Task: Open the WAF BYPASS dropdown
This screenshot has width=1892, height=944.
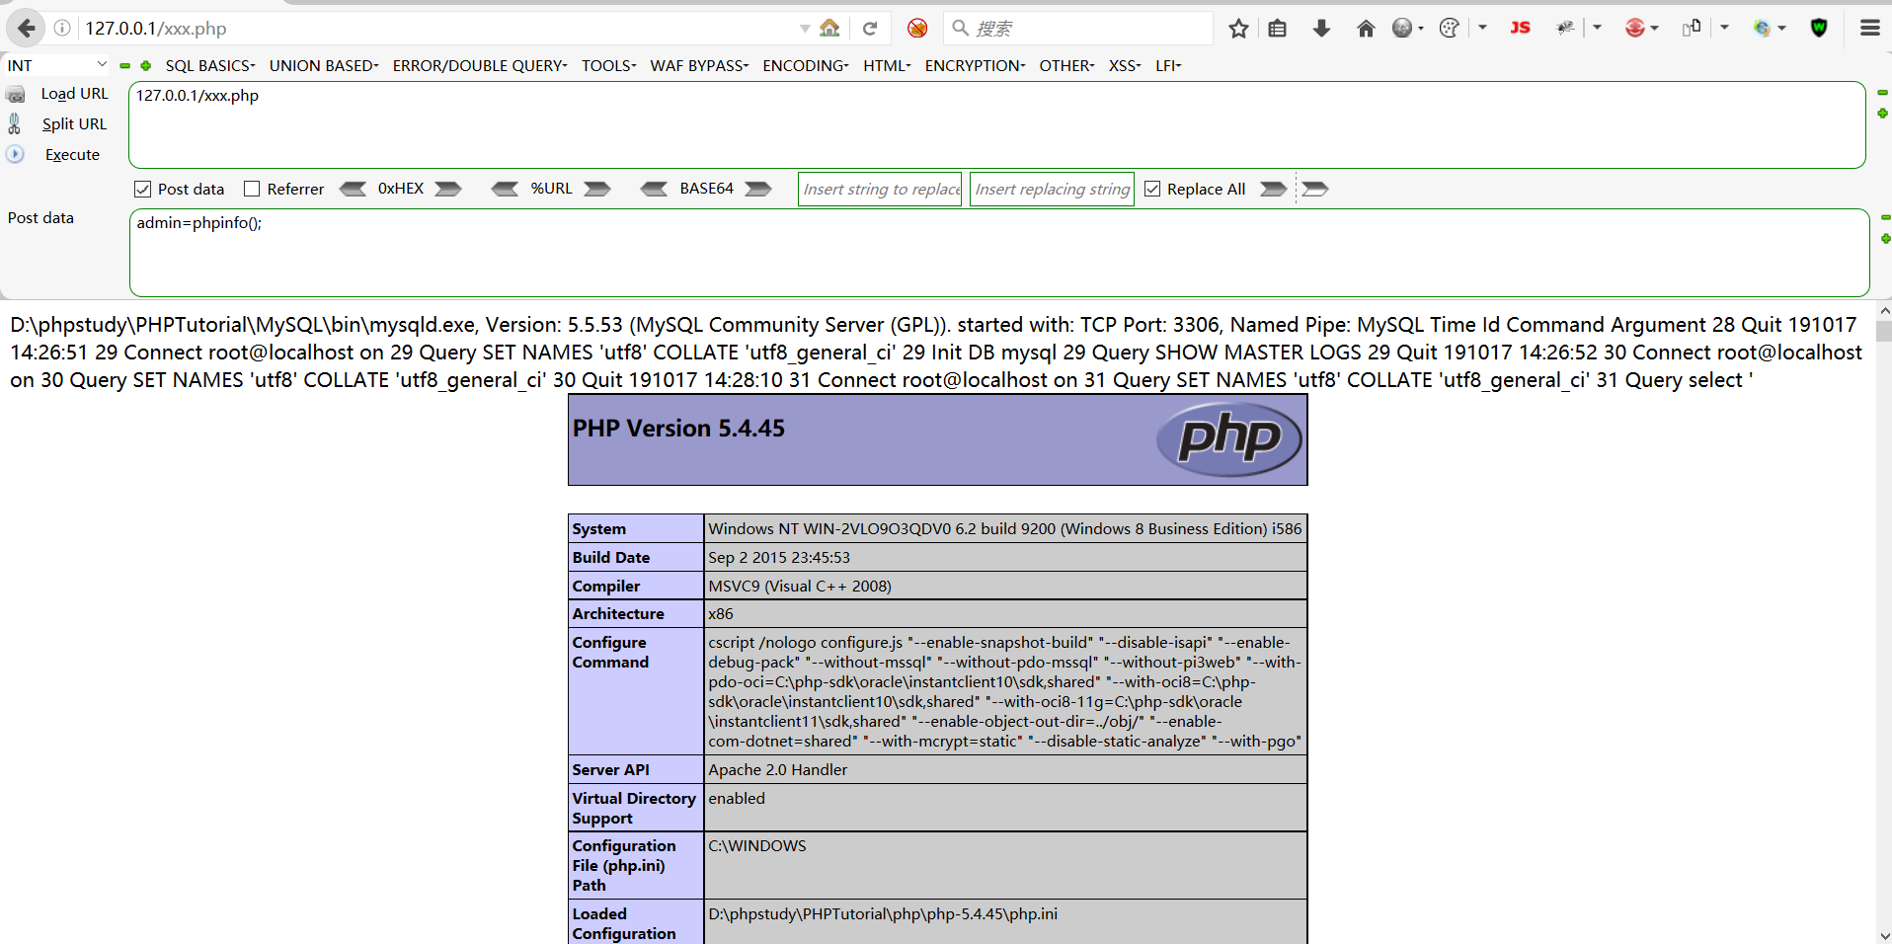Action: (x=698, y=65)
